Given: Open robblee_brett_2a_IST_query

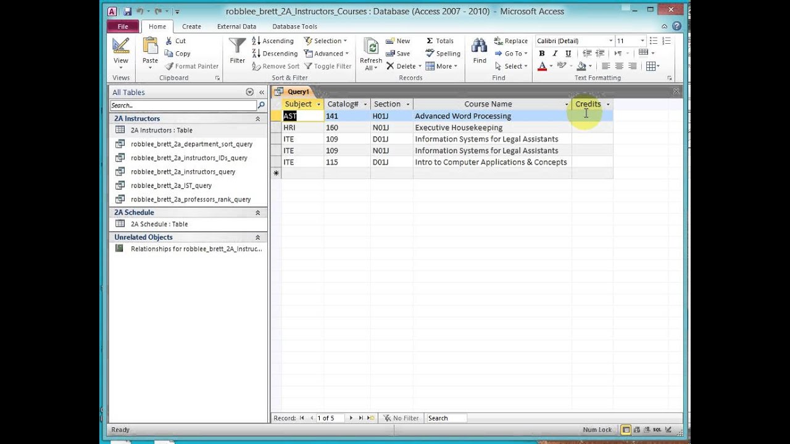Looking at the screenshot, I should coord(171,186).
